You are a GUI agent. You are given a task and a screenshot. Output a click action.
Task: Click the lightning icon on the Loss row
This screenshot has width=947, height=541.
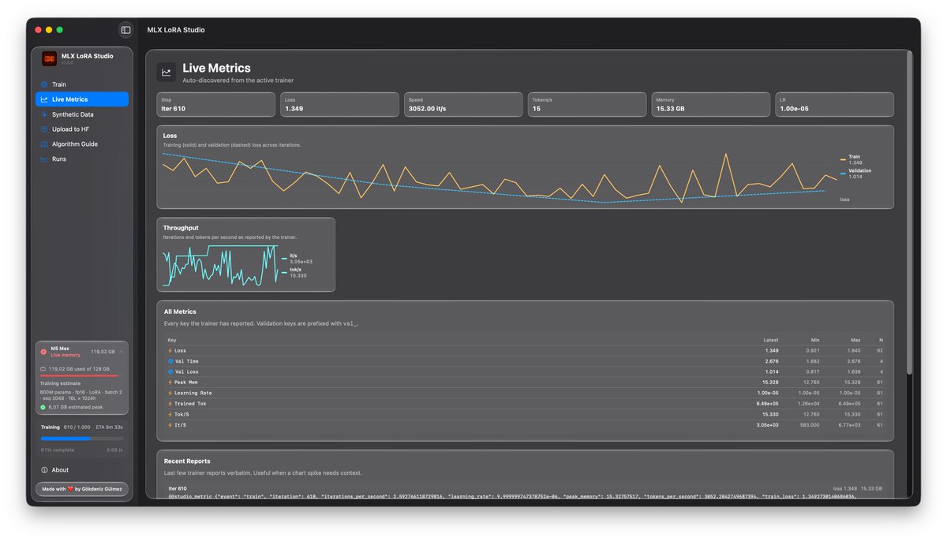pyautogui.click(x=170, y=350)
